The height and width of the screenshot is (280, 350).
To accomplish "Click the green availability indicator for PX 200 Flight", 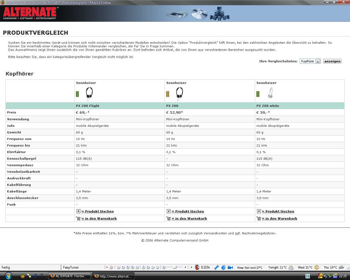I will tap(77, 94).
